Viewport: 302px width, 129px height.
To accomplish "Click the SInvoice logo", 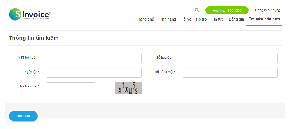I will coord(29,14).
